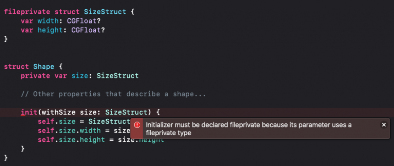Viewport: 394px width, 166px height.
Task: Dismiss the error popup with the X
Action: coord(384,125)
